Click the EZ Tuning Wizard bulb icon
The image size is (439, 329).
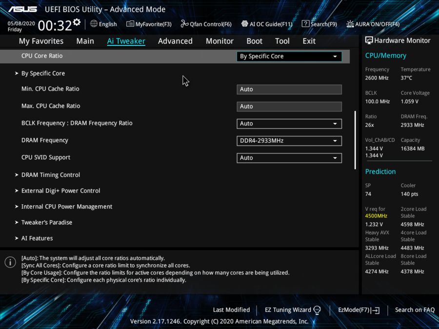pyautogui.click(x=317, y=310)
